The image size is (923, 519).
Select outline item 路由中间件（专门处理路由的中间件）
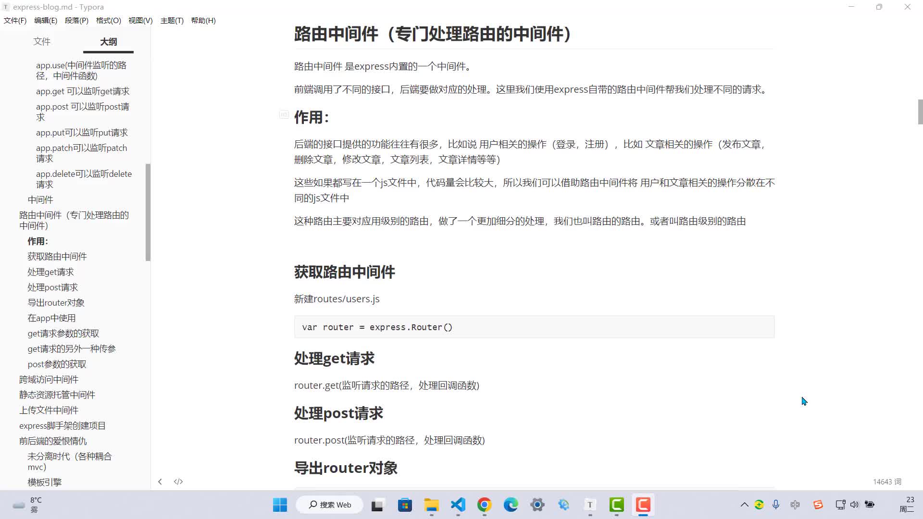(x=74, y=220)
